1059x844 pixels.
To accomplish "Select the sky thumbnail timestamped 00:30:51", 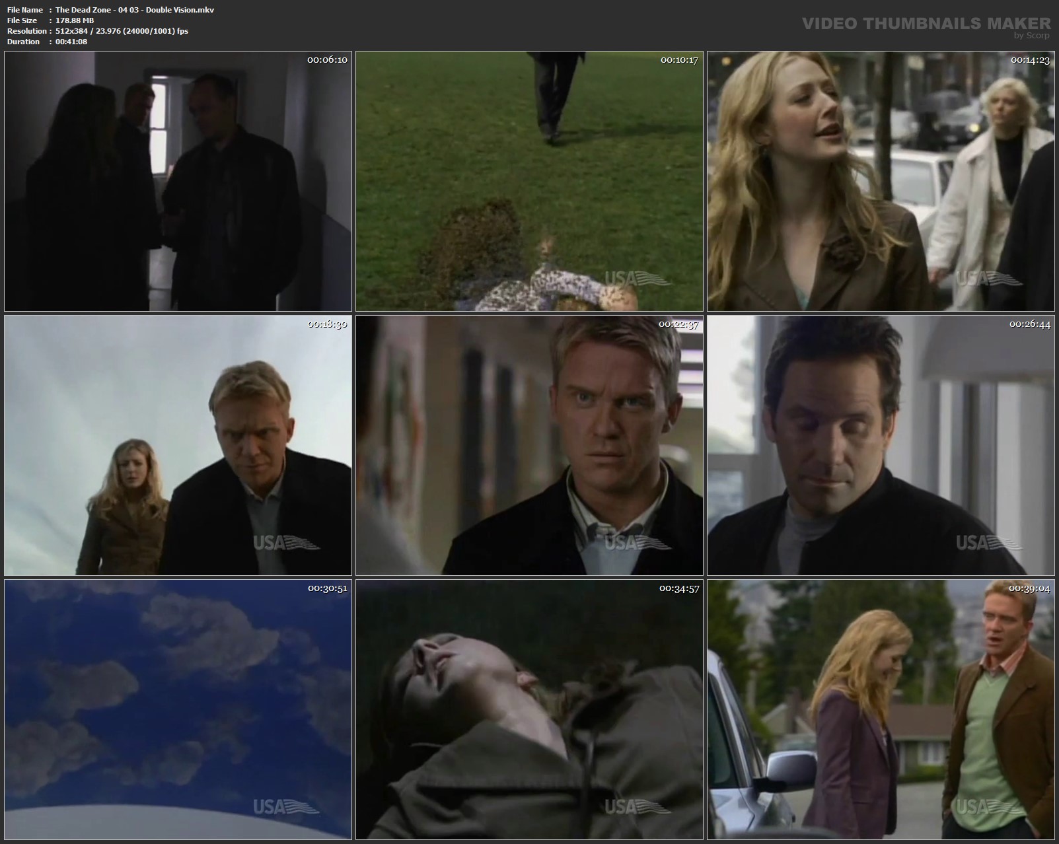I will pos(178,709).
